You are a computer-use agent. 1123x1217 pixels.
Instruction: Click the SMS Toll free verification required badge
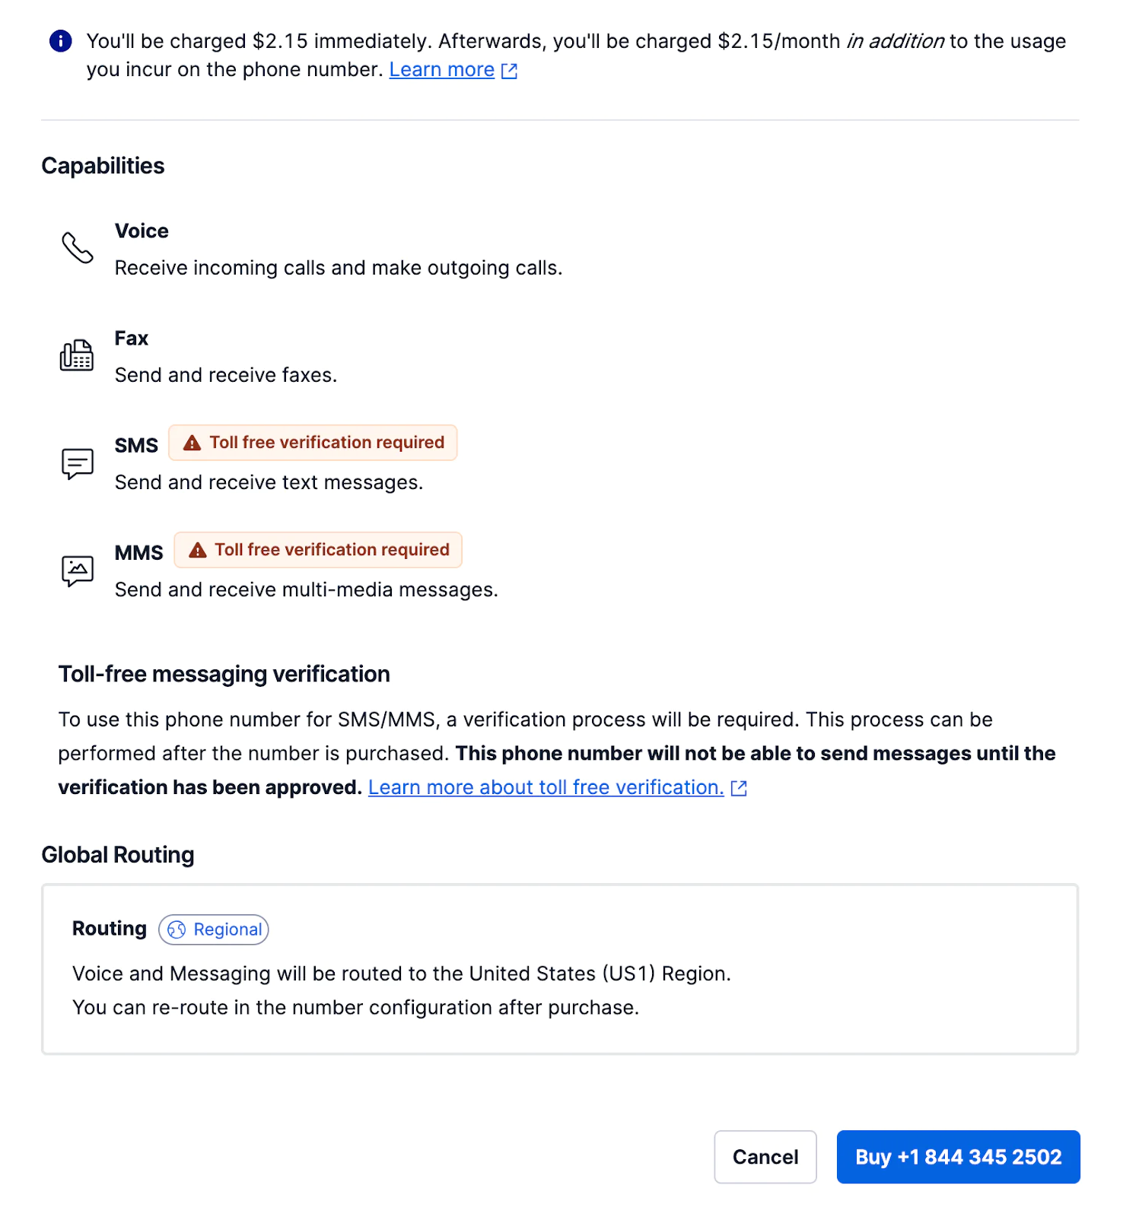click(x=313, y=443)
